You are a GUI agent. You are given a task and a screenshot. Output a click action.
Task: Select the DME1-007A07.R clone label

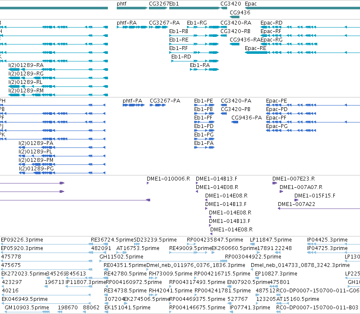pyautogui.click(x=301, y=187)
